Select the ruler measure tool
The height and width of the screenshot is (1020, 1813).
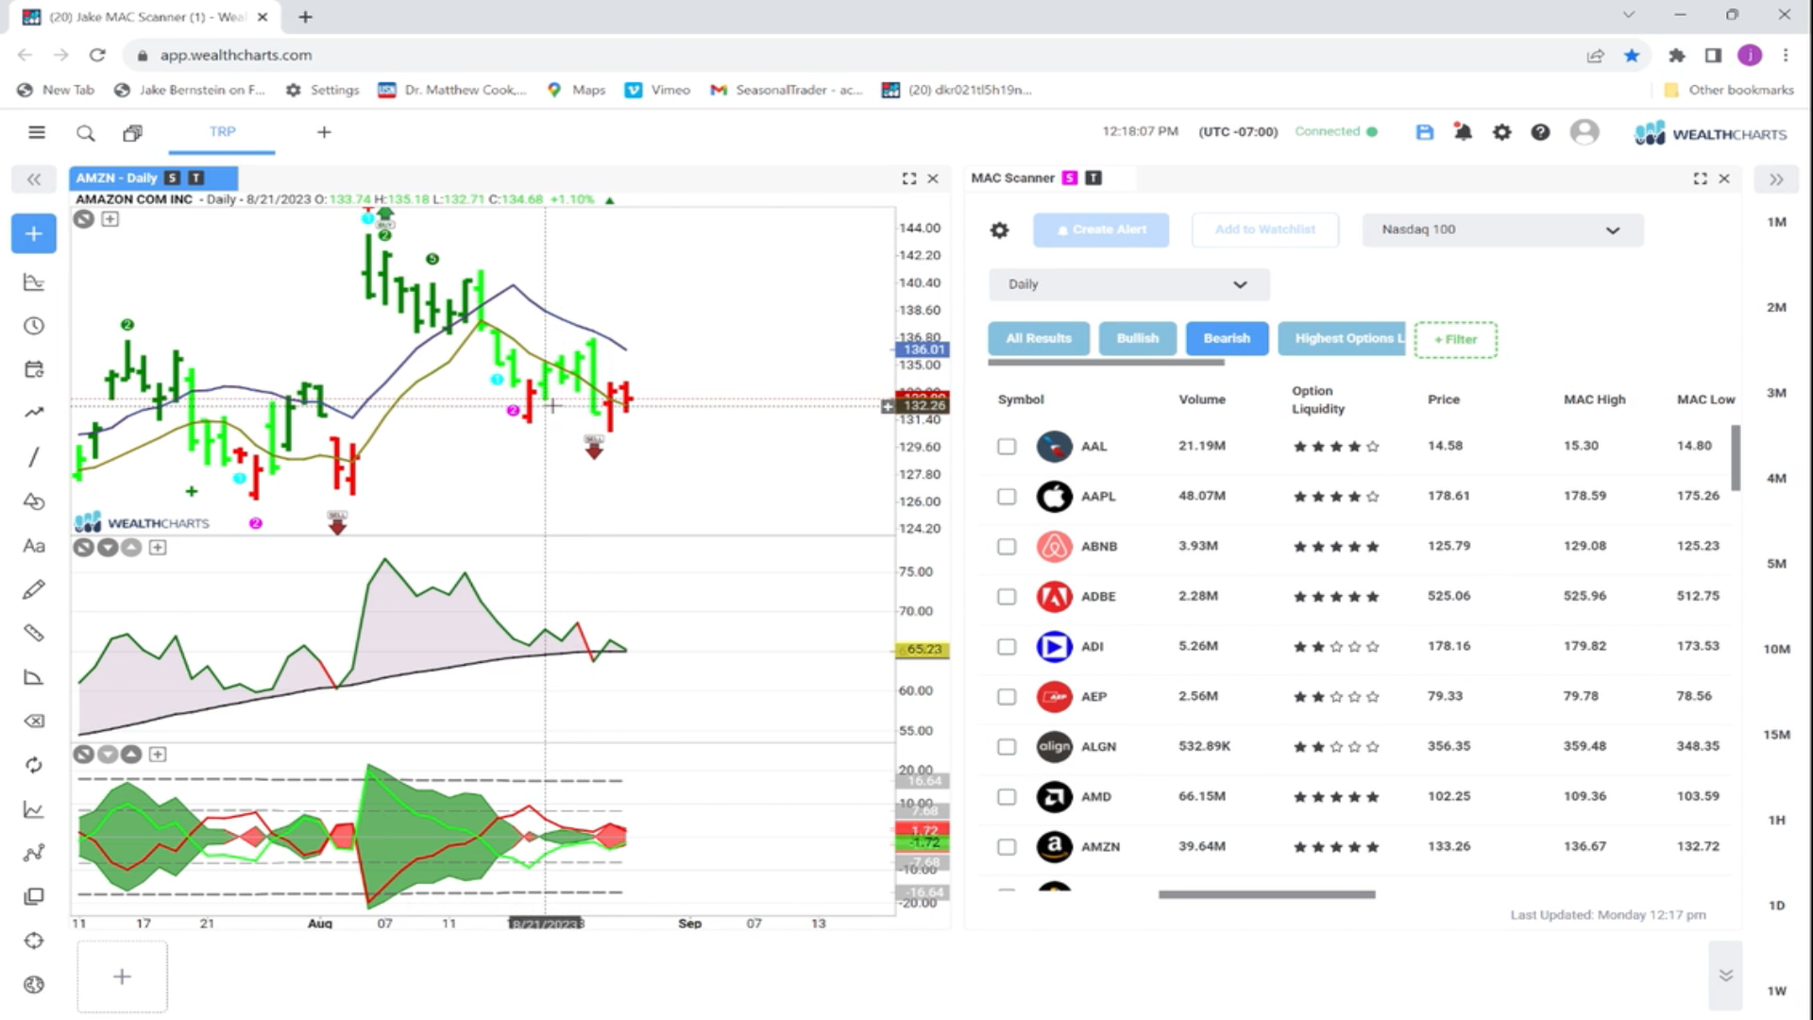34,633
